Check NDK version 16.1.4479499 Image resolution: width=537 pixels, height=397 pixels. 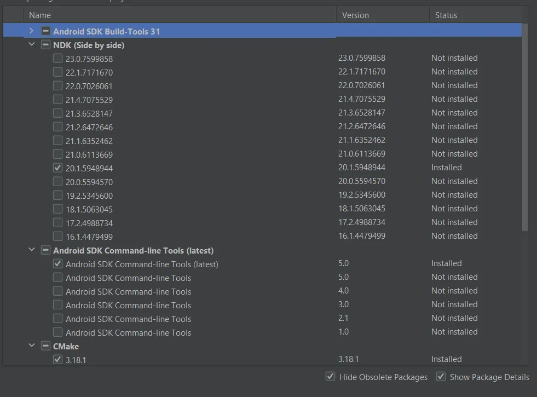click(x=57, y=237)
